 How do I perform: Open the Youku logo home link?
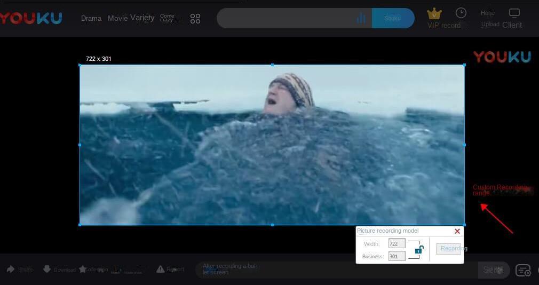click(x=31, y=18)
